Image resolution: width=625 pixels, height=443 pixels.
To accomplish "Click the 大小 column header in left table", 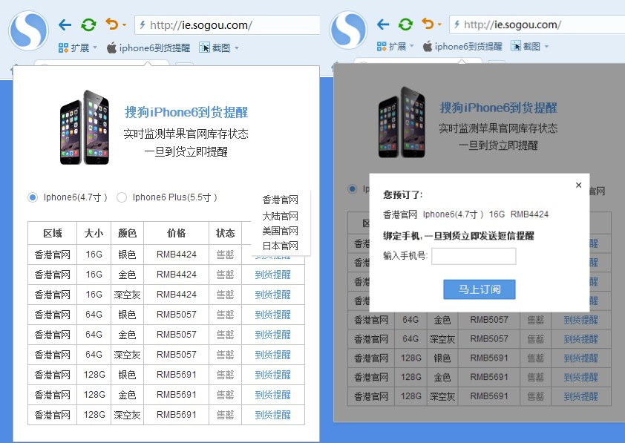I will coord(94,233).
